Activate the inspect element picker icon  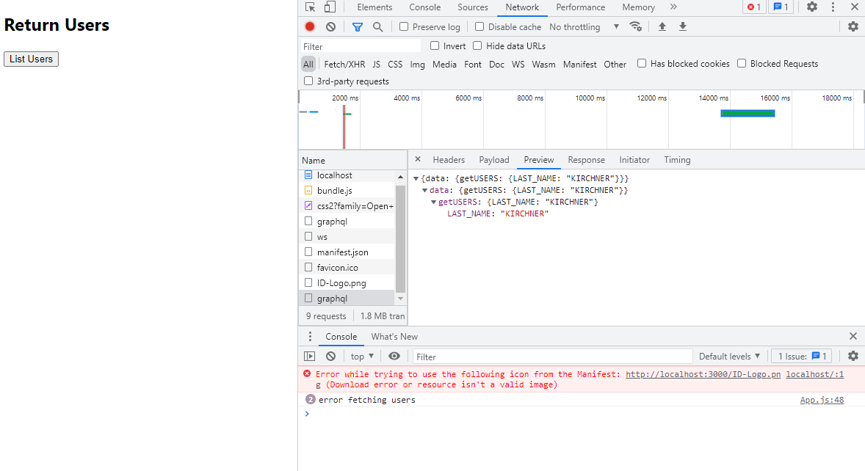310,7
